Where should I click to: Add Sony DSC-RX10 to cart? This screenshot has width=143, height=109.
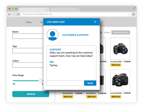[x=68, y=97]
